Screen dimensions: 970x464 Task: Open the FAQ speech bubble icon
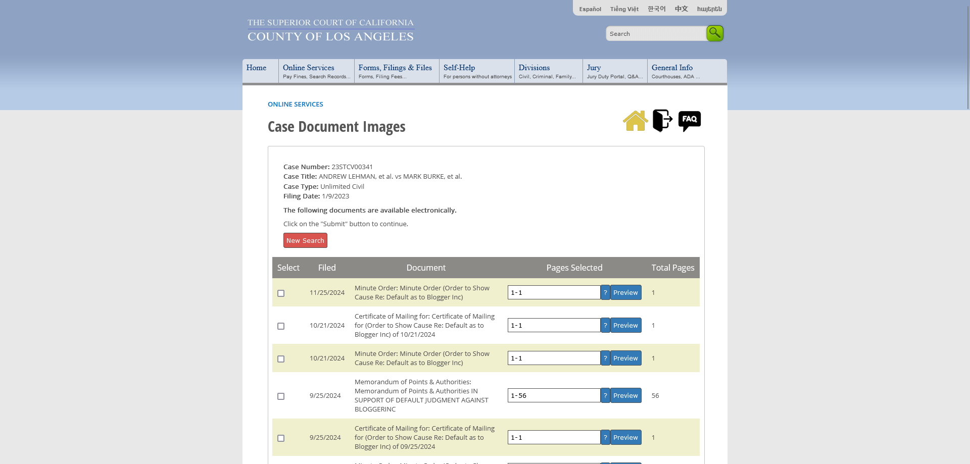(690, 121)
